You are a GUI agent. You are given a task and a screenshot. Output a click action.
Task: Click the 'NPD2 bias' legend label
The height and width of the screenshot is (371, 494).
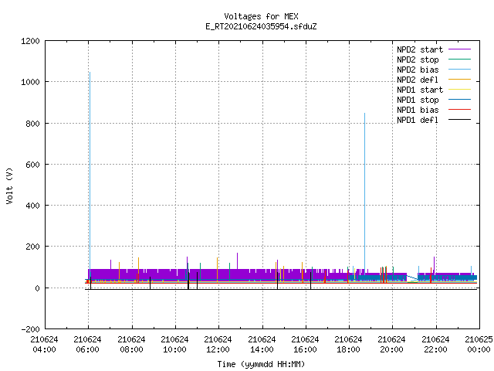pyautogui.click(x=418, y=70)
